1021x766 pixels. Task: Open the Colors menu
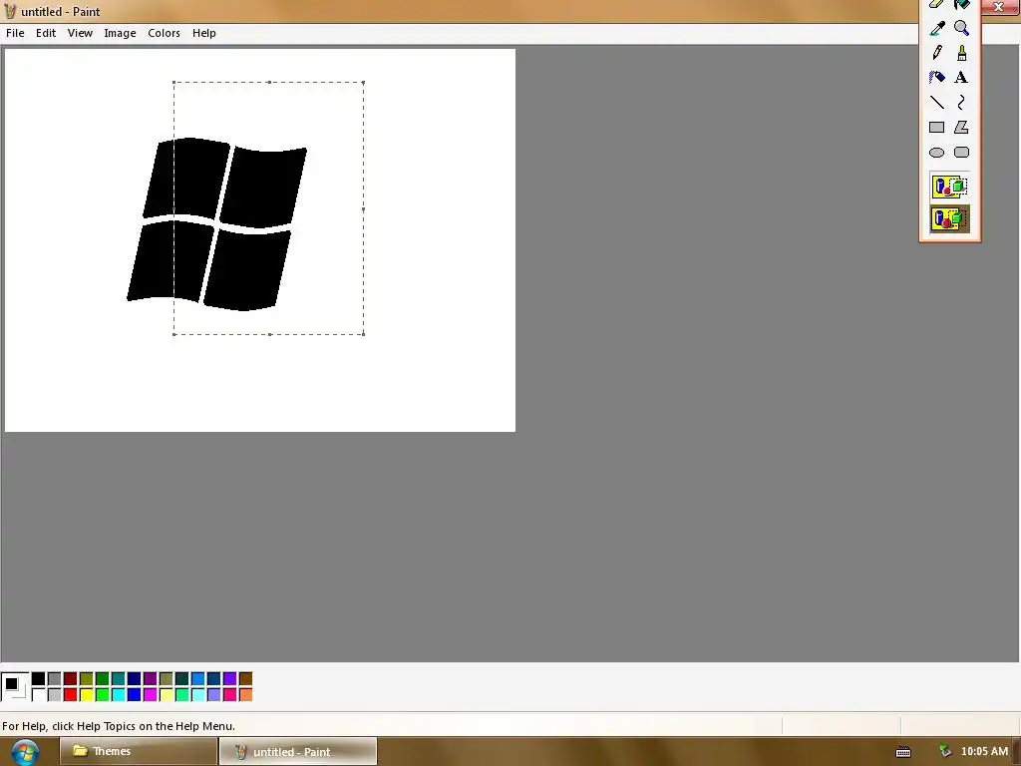(x=164, y=33)
